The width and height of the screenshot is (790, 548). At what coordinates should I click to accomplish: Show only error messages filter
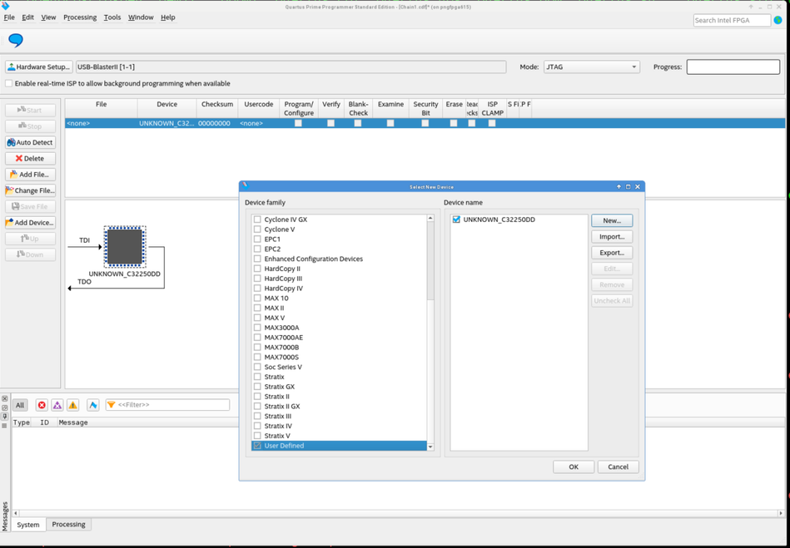[42, 405]
